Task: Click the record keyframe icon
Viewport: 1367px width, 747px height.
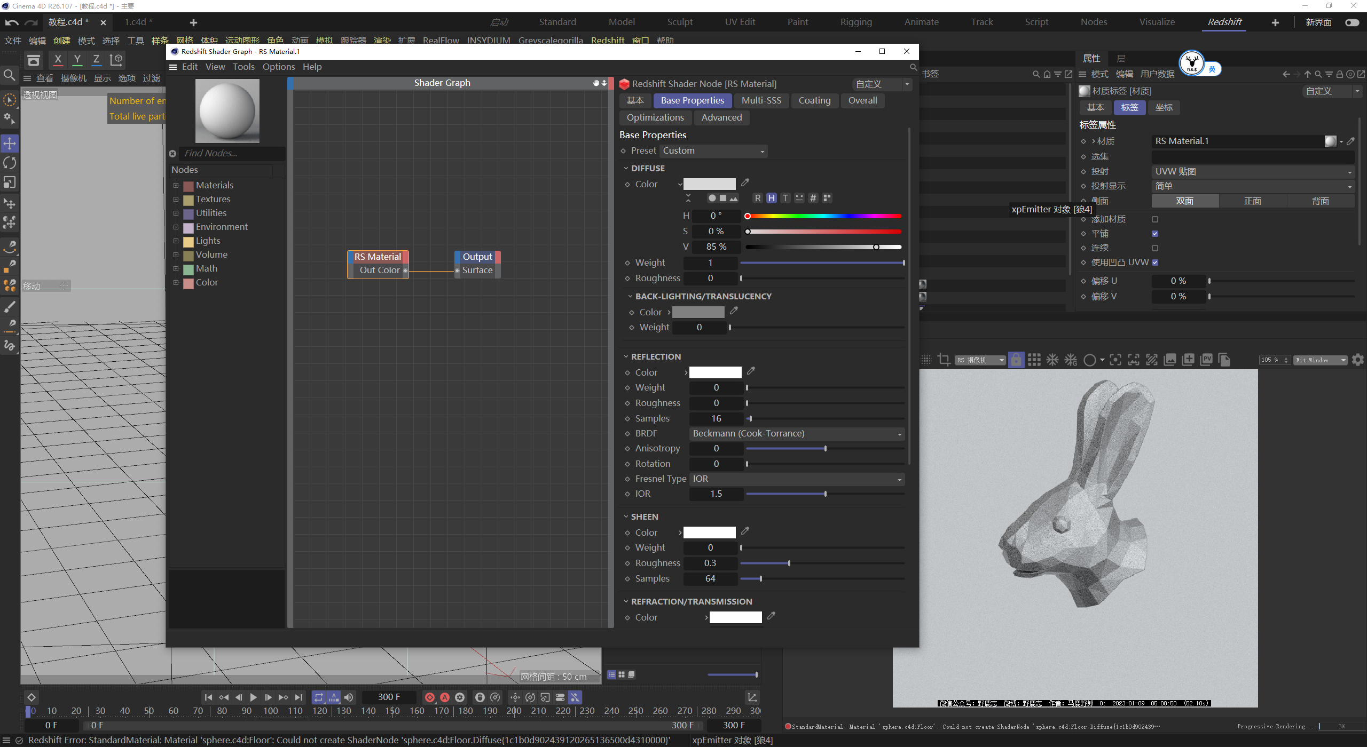Action: (429, 697)
